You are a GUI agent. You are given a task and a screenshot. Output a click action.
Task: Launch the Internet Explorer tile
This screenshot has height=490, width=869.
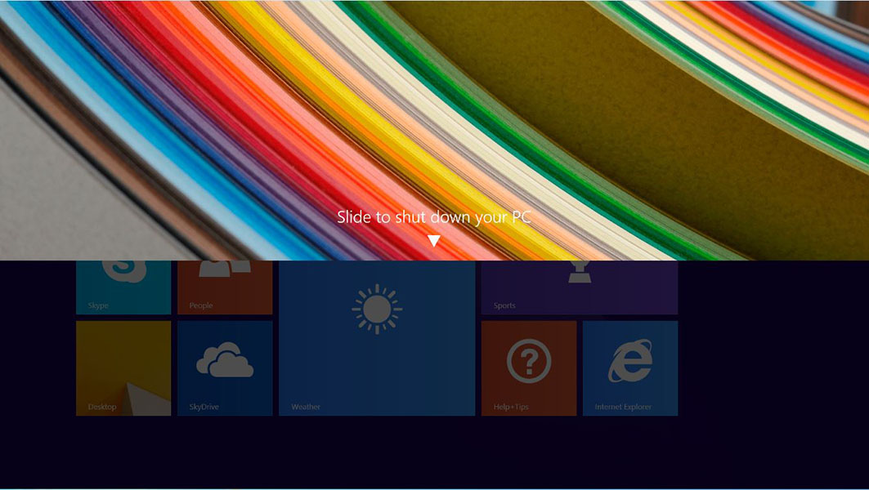pos(630,368)
